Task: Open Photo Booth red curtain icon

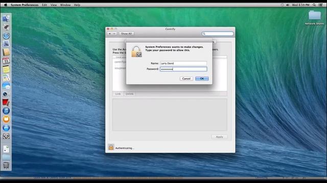Action: point(6,103)
